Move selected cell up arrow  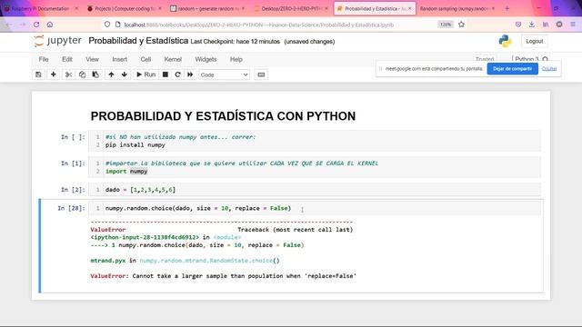[111, 74]
